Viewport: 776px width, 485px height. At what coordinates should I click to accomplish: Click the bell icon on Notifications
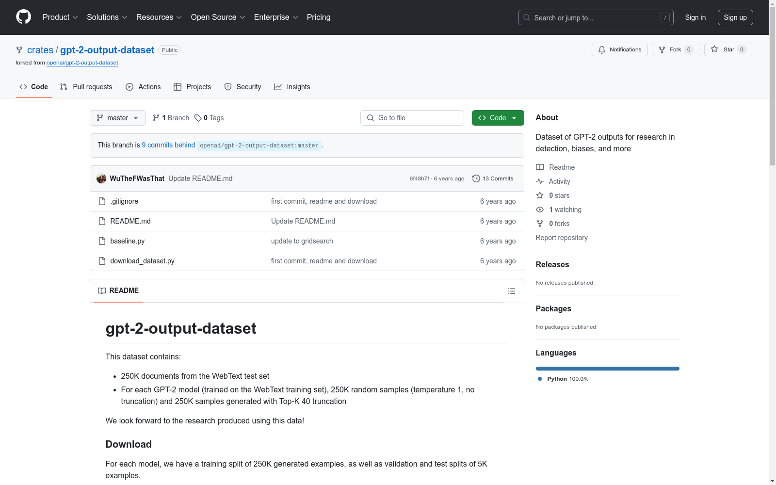point(602,49)
